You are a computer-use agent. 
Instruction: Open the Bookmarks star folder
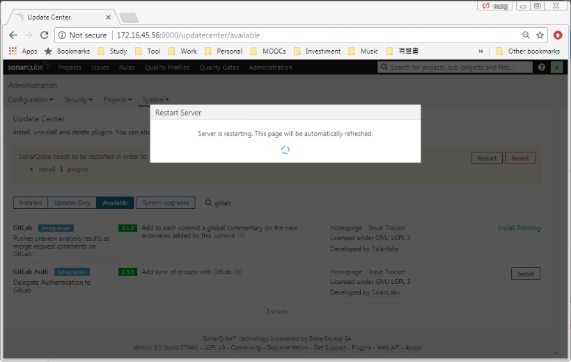point(67,52)
